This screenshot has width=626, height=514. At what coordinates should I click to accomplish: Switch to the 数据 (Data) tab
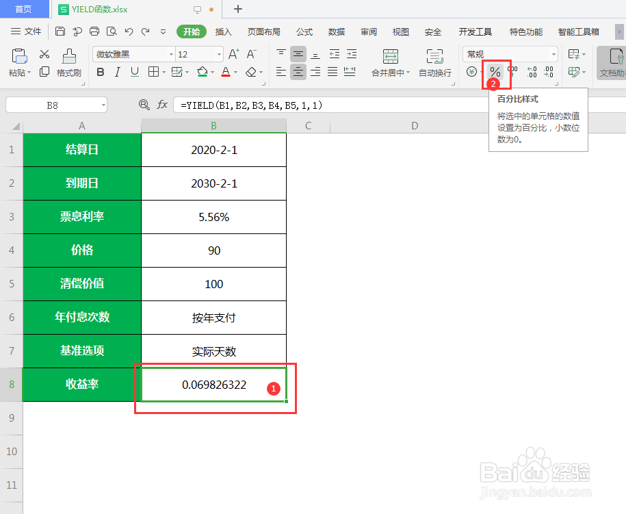click(337, 31)
